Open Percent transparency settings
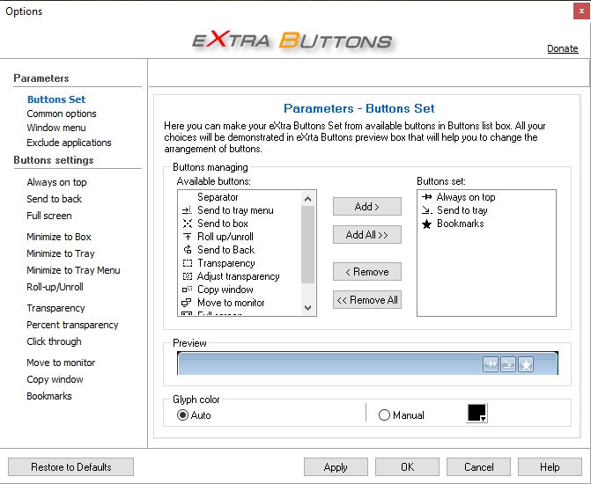Image resolution: width=591 pixels, height=484 pixels. click(x=72, y=325)
